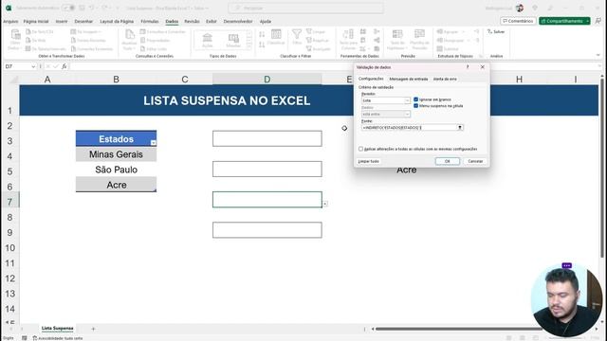Viewport: 607px width, 341px height.
Task: Open the Estrutura de Tópicos dialog launcher
Action: pyautogui.click(x=481, y=56)
